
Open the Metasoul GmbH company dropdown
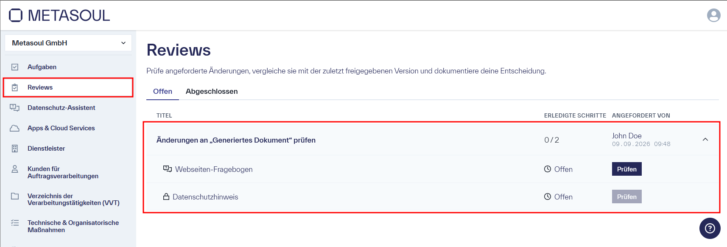[68, 43]
